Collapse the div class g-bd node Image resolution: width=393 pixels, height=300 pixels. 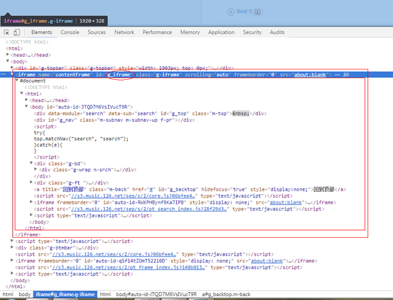tap(31, 163)
